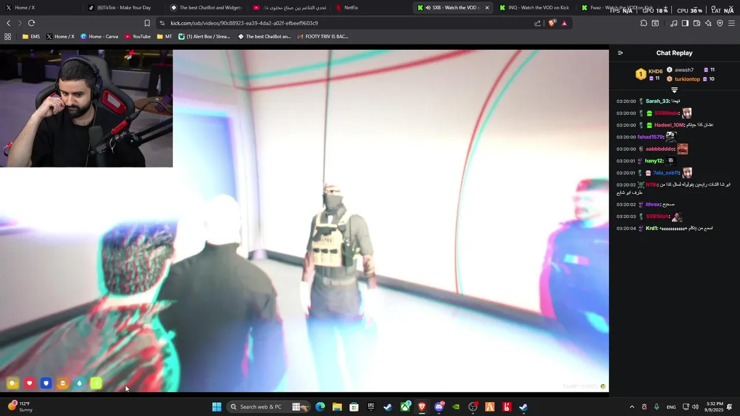Image resolution: width=740 pixels, height=416 pixels.
Task: Click the Hadeel_10M chat username
Action: pyautogui.click(x=669, y=125)
